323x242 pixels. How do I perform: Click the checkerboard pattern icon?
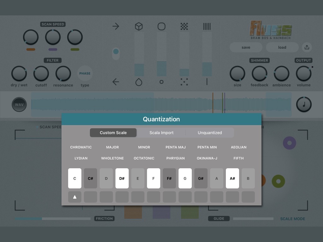coord(184,26)
